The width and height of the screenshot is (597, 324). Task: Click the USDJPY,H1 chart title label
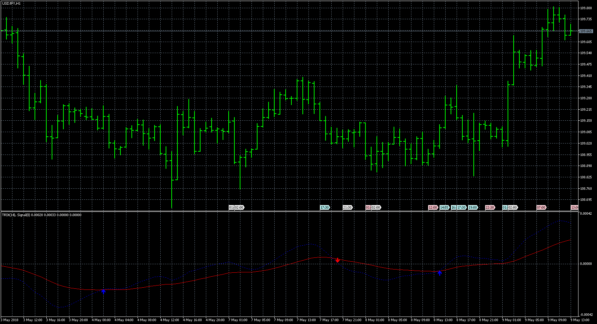tap(11, 3)
